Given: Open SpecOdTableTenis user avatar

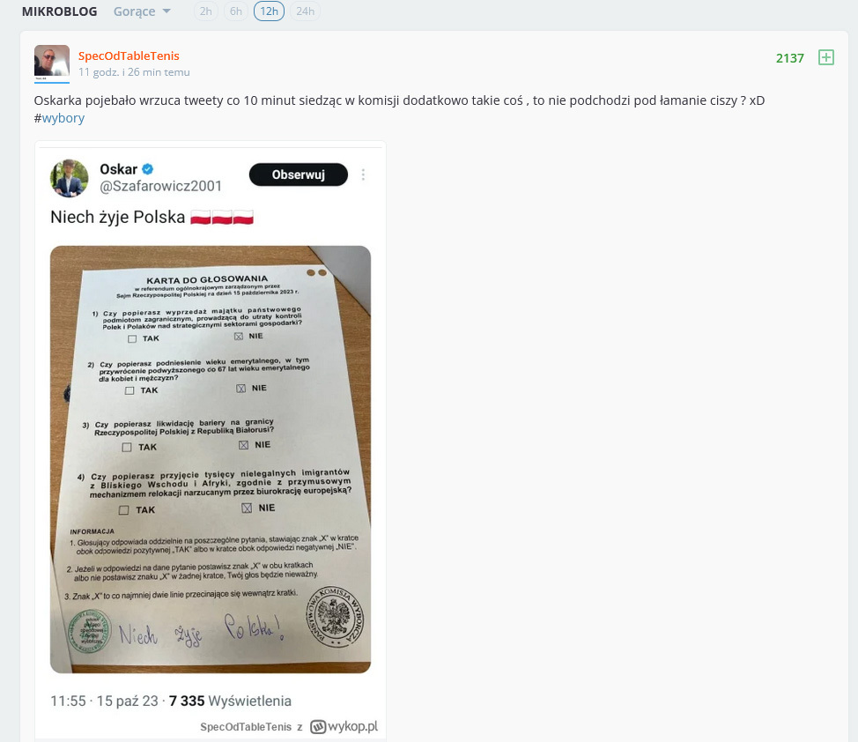Looking at the screenshot, I should coord(52,63).
